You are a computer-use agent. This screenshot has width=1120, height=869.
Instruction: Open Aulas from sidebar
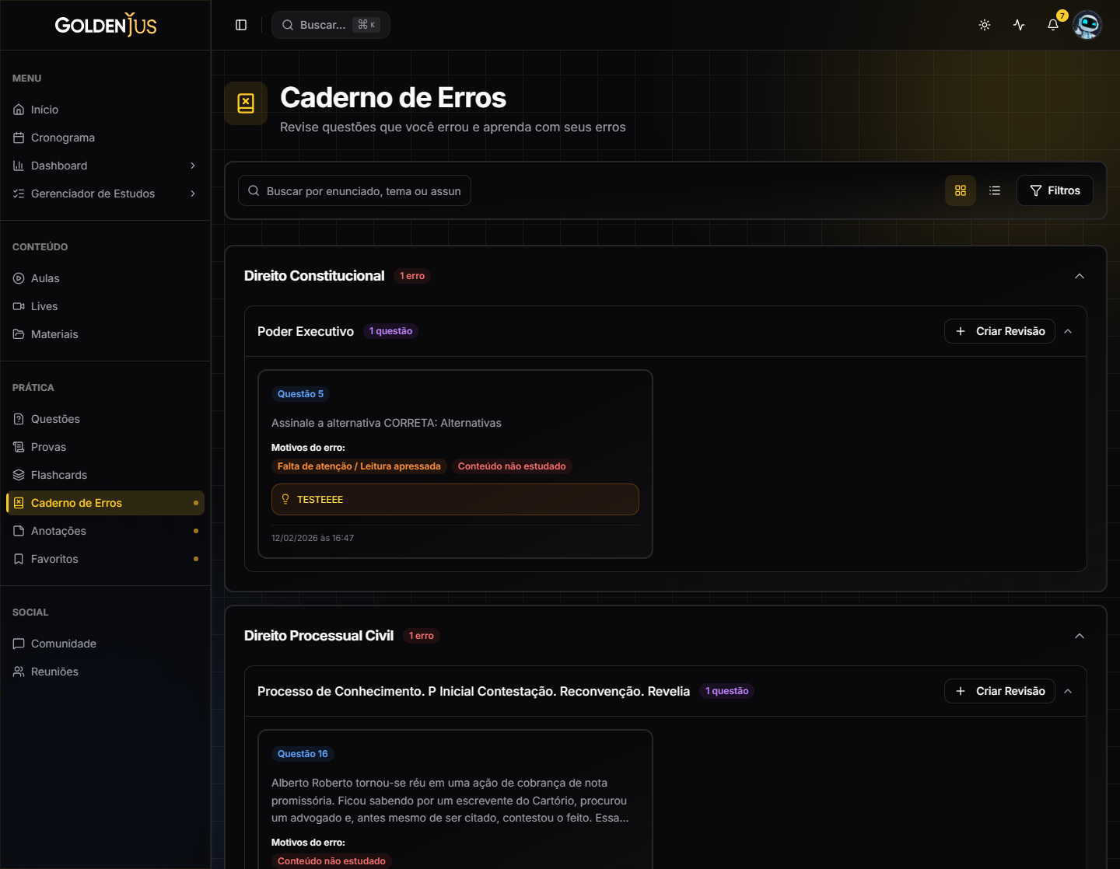point(105,278)
